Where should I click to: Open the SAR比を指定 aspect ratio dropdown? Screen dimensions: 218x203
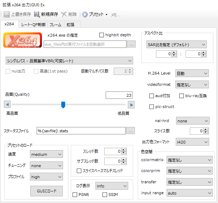(176, 45)
